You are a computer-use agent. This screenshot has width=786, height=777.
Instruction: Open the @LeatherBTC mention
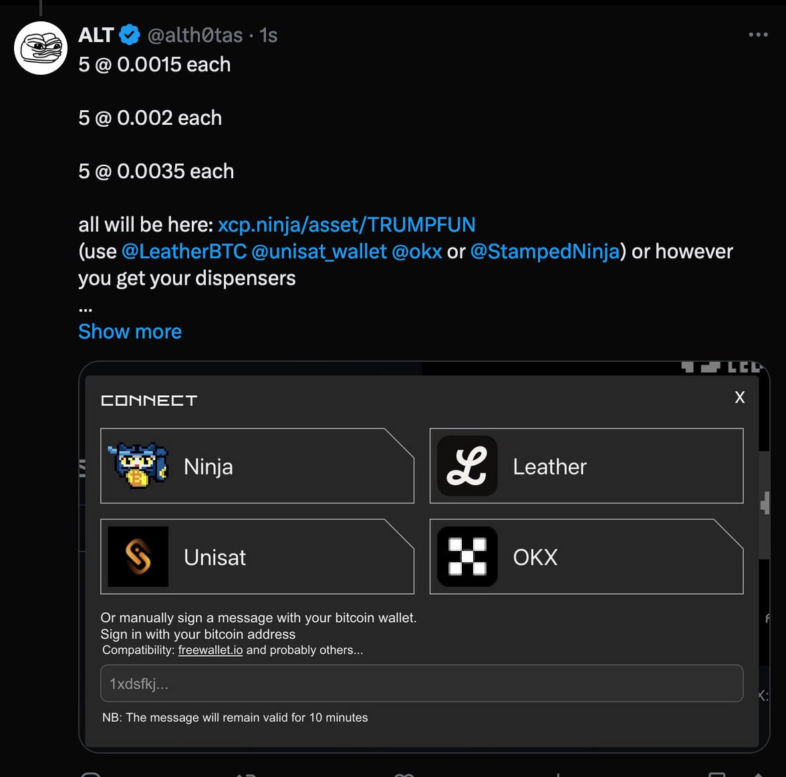[184, 252]
